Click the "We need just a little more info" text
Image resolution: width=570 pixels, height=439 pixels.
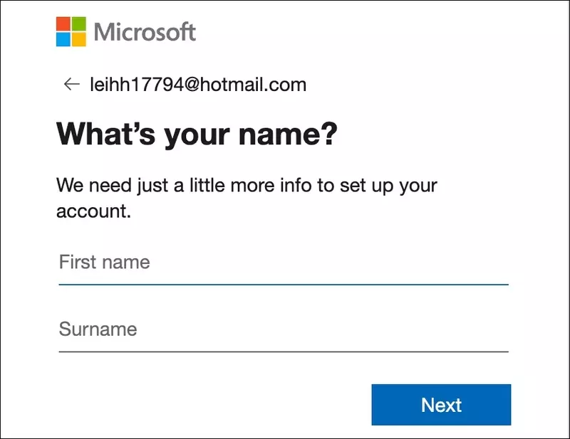tap(247, 198)
